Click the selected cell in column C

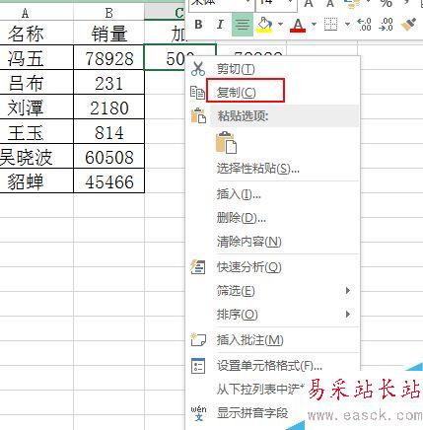[x=165, y=58]
